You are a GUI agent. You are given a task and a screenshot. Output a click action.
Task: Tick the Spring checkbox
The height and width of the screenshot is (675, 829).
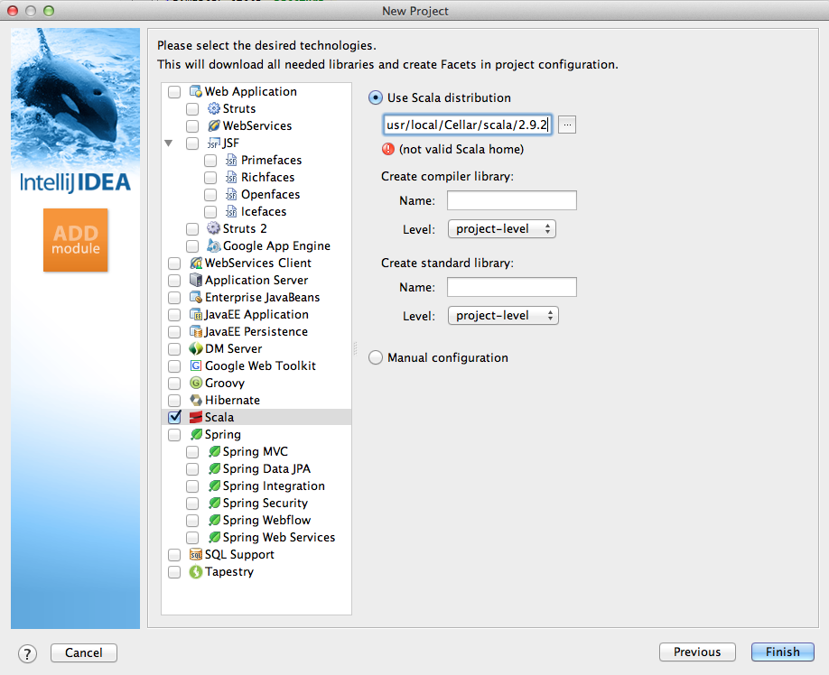point(174,435)
